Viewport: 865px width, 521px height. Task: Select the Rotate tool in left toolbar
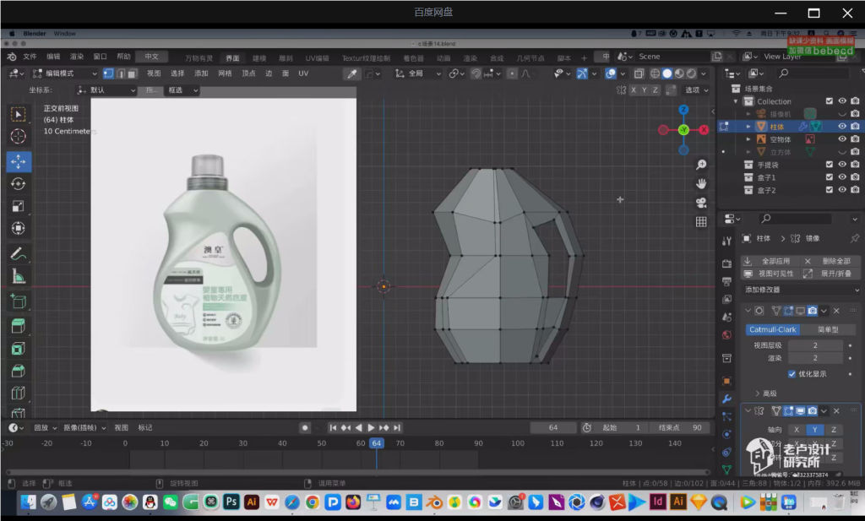click(19, 183)
